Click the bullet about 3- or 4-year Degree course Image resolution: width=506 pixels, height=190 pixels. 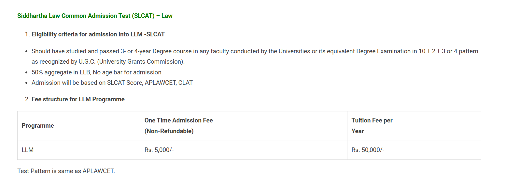(x=255, y=56)
